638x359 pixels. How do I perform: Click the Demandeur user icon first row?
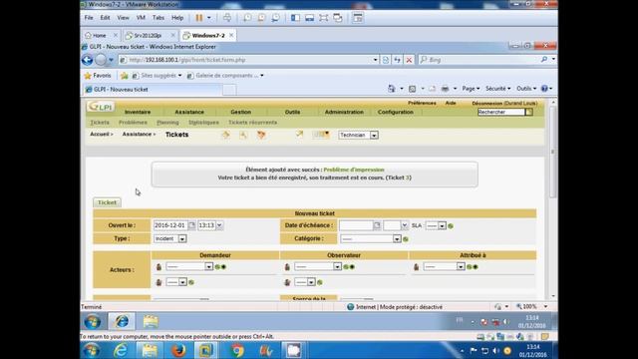tap(159, 267)
